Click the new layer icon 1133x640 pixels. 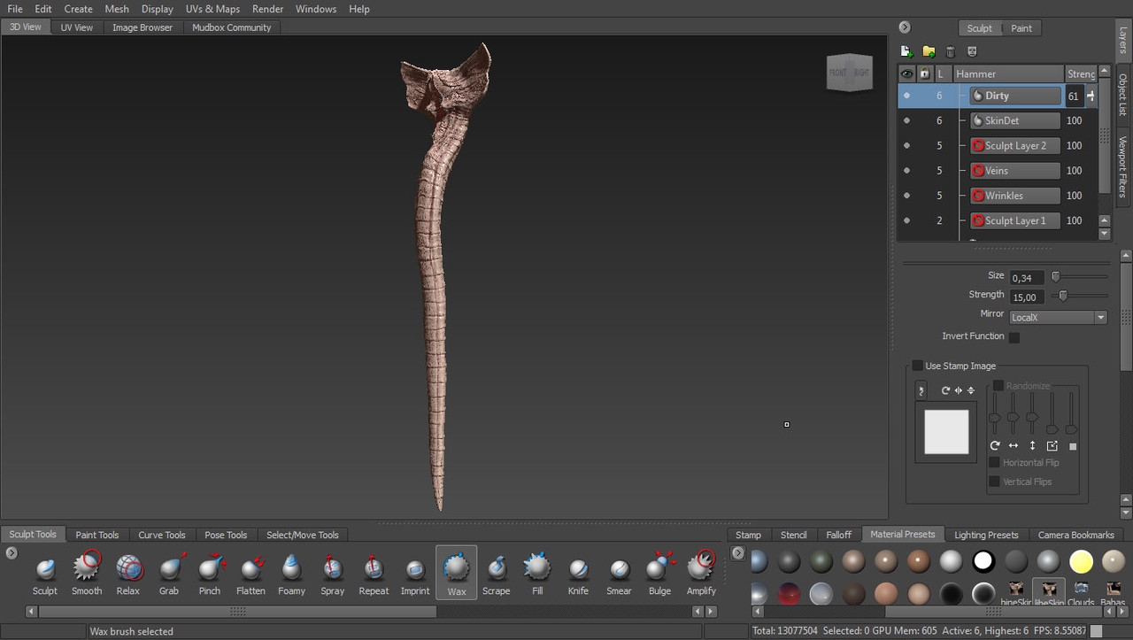click(x=906, y=52)
